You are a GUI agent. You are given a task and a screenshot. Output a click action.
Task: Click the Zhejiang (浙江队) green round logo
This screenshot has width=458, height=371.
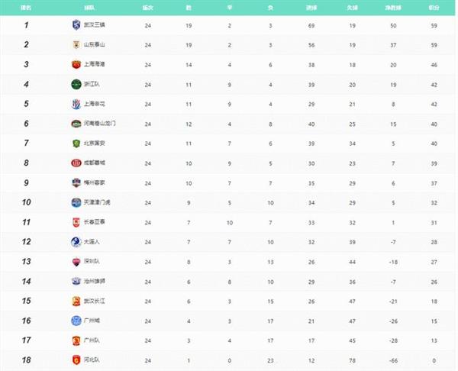pyautogui.click(x=76, y=84)
